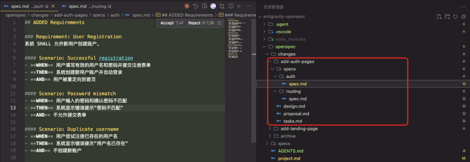Expand the bottom specs folder under openspec
Image resolution: width=470 pixels, height=162 pixels.
[x=267, y=144]
